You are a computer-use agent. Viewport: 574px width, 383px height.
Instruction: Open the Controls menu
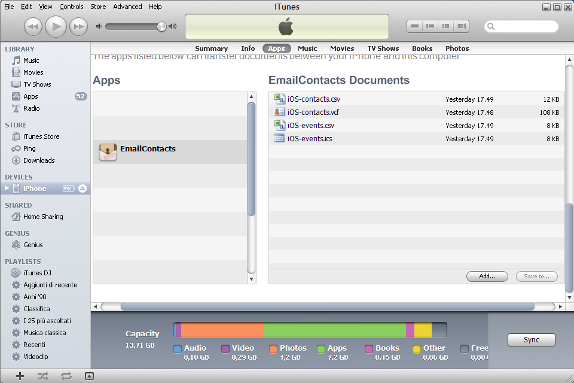pos(71,7)
